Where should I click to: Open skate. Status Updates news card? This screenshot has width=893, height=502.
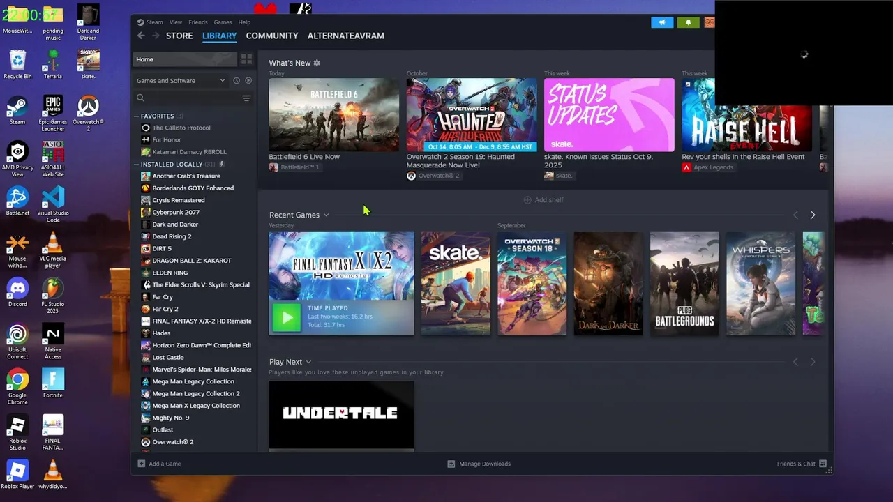tap(609, 115)
